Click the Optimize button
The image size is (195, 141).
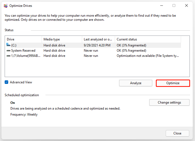pos(173,83)
